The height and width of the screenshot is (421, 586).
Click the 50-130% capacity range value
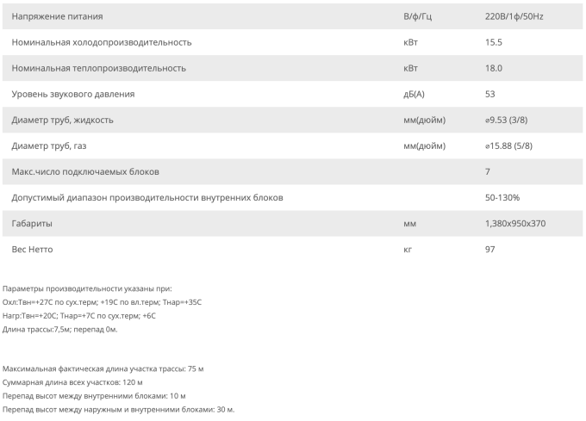click(503, 197)
